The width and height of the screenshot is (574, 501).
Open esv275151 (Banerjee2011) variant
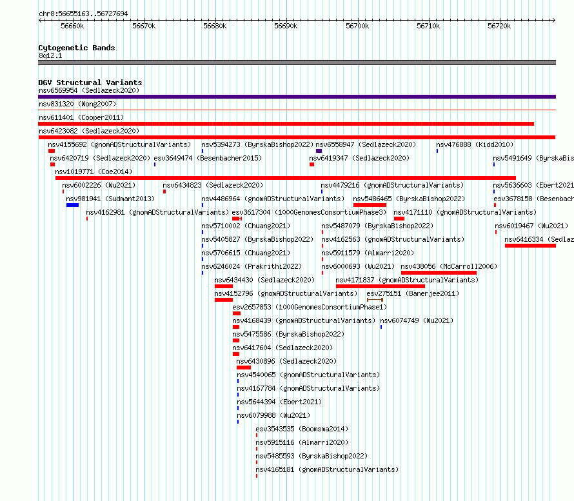pyautogui.click(x=413, y=293)
